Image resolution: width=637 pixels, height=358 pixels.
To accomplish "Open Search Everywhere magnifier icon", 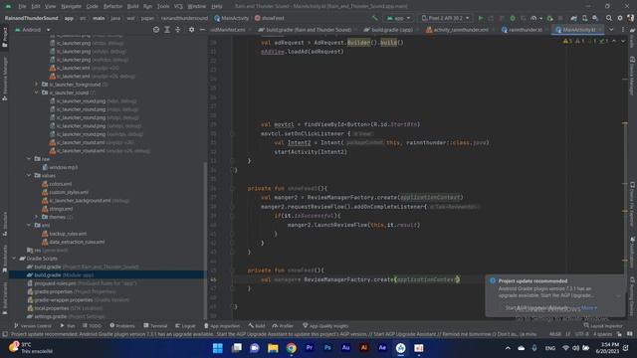I will pyautogui.click(x=609, y=18).
